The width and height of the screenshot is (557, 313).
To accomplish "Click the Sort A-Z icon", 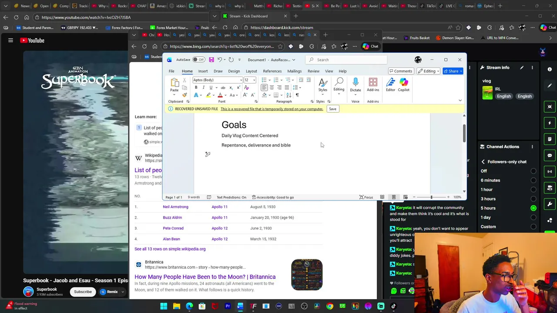I will pyautogui.click(x=289, y=95).
